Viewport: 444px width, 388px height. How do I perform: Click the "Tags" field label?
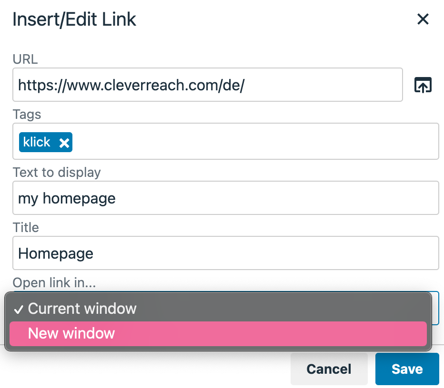point(27,115)
